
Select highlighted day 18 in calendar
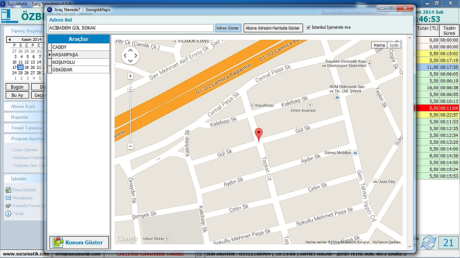[x=20, y=67]
